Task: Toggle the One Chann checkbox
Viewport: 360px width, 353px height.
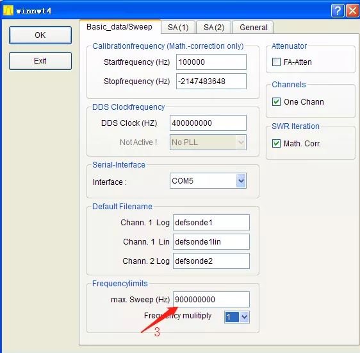Action: (x=276, y=101)
